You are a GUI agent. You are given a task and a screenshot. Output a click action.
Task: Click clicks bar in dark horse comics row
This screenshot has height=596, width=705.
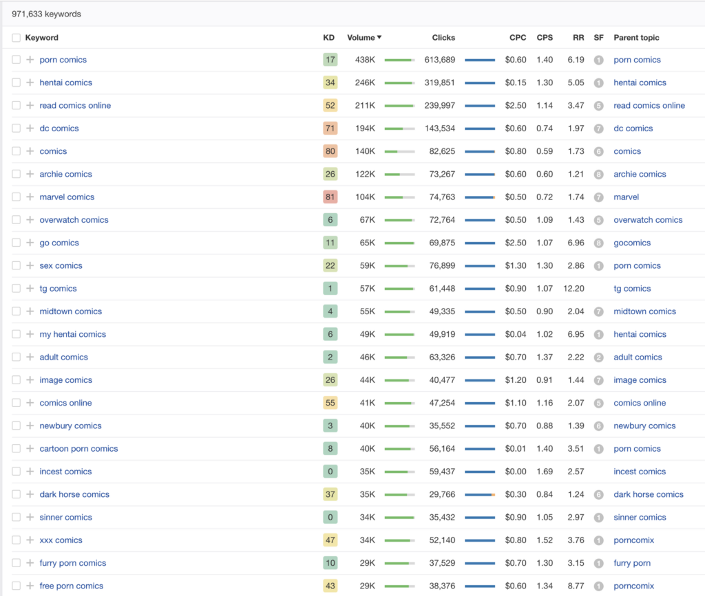coord(480,495)
